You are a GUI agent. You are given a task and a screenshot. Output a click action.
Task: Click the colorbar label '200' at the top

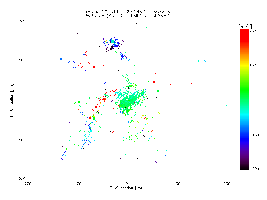tap(253, 31)
